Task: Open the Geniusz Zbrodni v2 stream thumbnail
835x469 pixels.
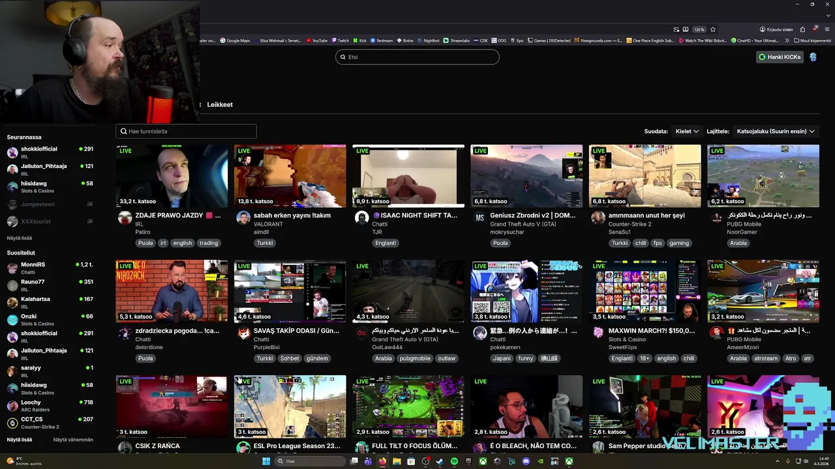Action: tap(526, 176)
